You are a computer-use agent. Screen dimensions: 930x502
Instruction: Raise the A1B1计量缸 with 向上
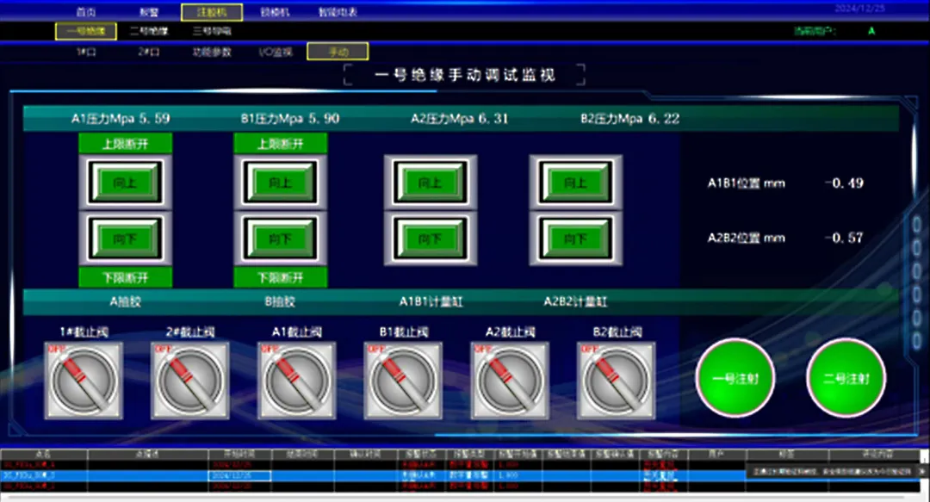pyautogui.click(x=431, y=183)
